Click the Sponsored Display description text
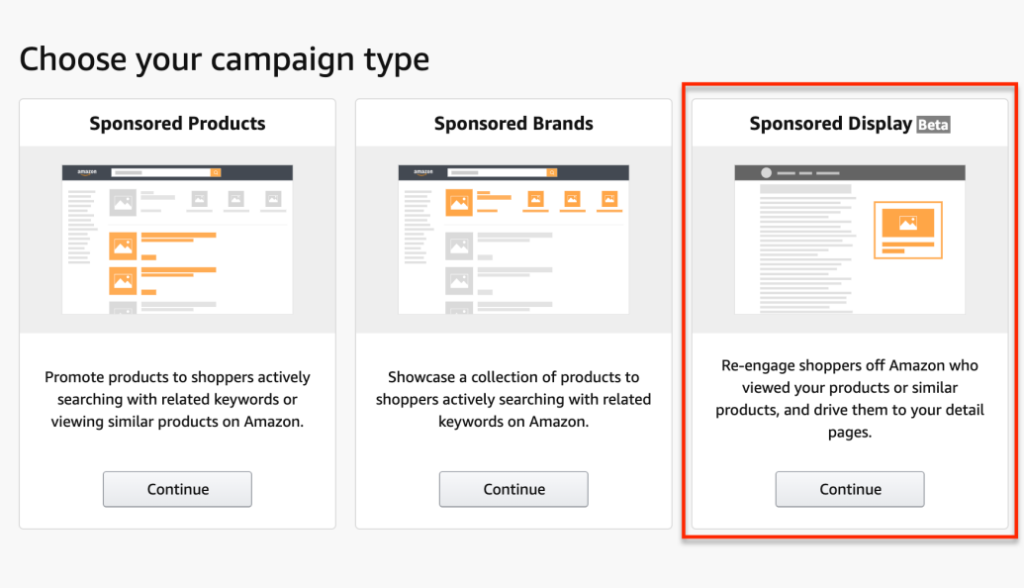This screenshot has height=588, width=1024. (x=850, y=399)
